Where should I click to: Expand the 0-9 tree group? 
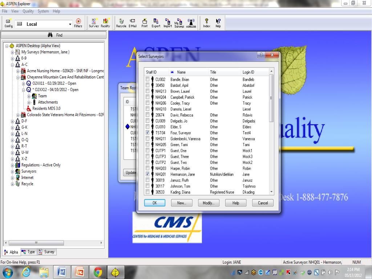point(12,58)
